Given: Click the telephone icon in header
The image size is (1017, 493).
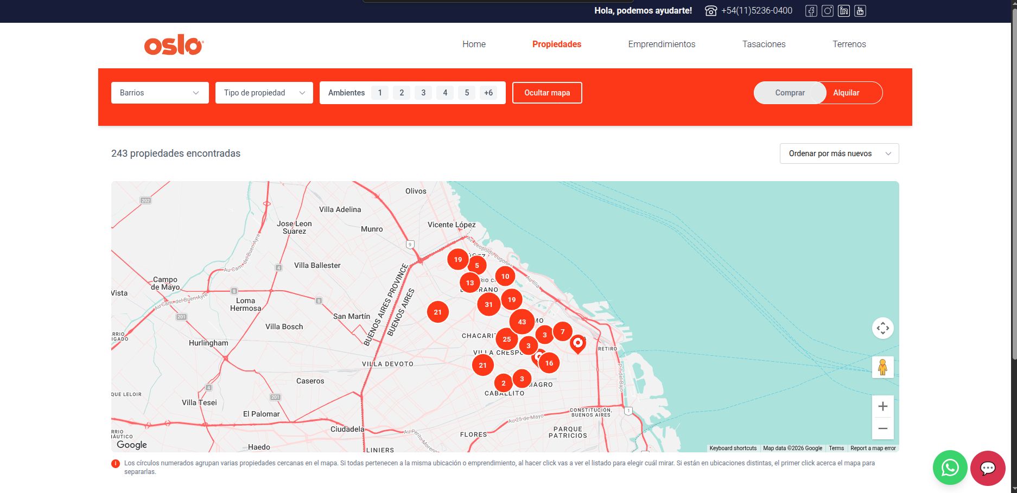Looking at the screenshot, I should point(711,11).
